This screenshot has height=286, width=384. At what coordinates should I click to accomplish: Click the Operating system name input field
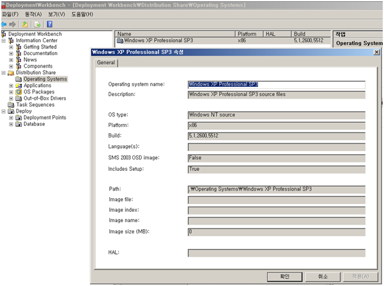pyautogui.click(x=277, y=84)
